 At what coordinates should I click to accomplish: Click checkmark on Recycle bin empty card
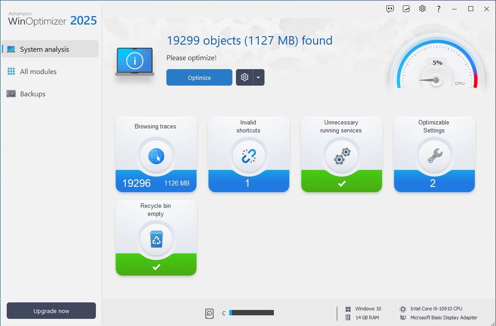[x=156, y=267]
